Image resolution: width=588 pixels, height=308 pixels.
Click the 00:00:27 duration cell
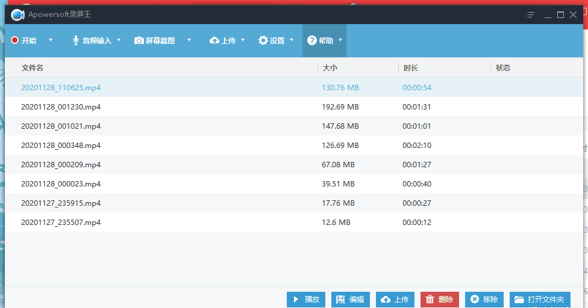coord(417,203)
